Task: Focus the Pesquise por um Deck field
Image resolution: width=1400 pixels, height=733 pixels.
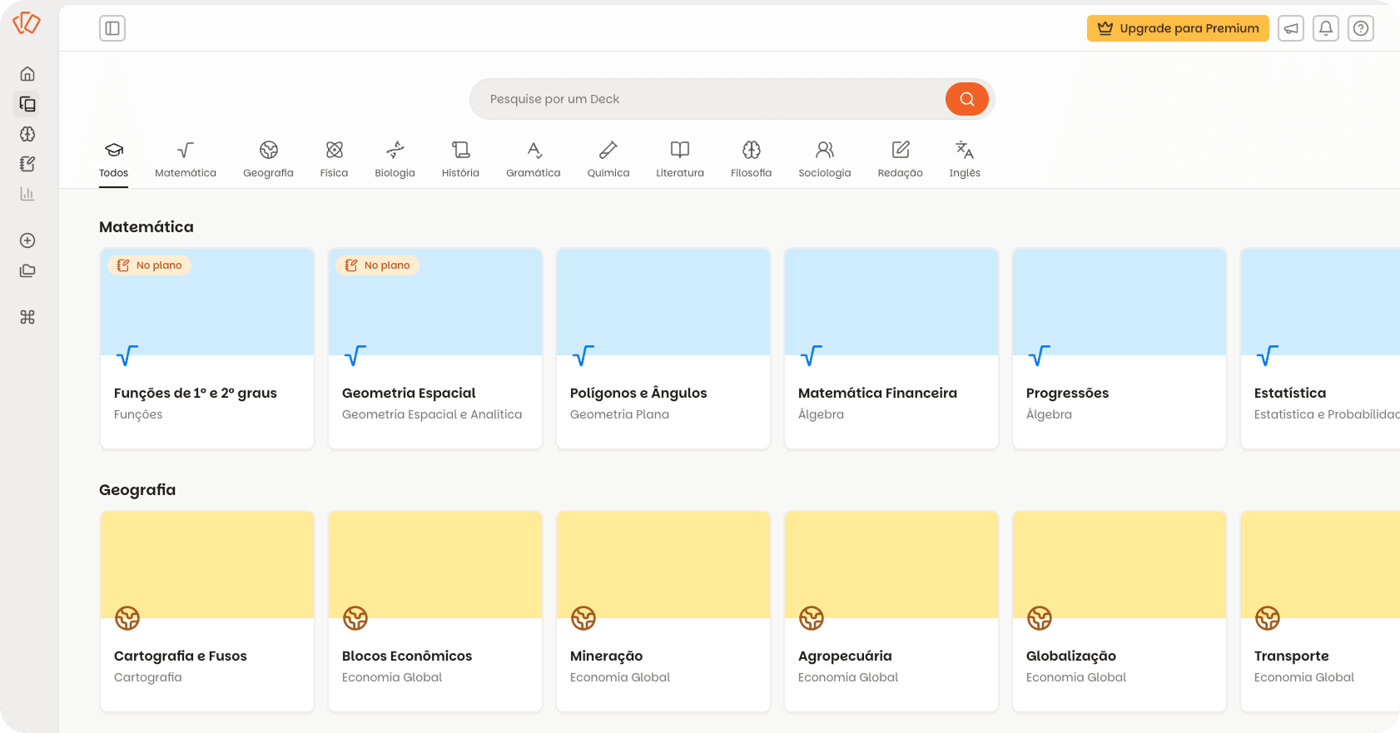Action: pos(707,99)
